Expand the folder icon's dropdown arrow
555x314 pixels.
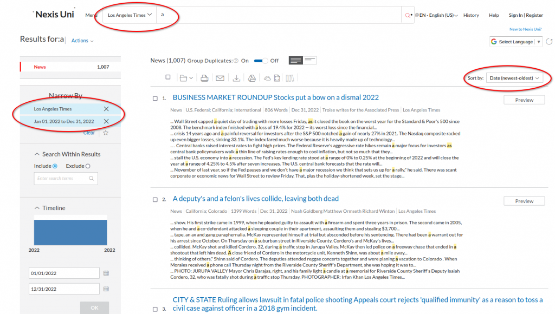pyautogui.click(x=191, y=78)
